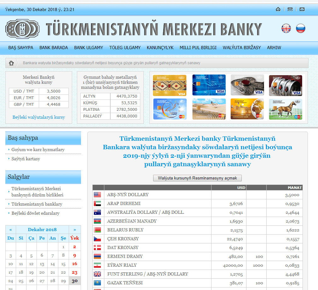This screenshot has width=318, height=290.
Task: Click the breadcrumb home icon
Action: pyautogui.click(x=11, y=63)
